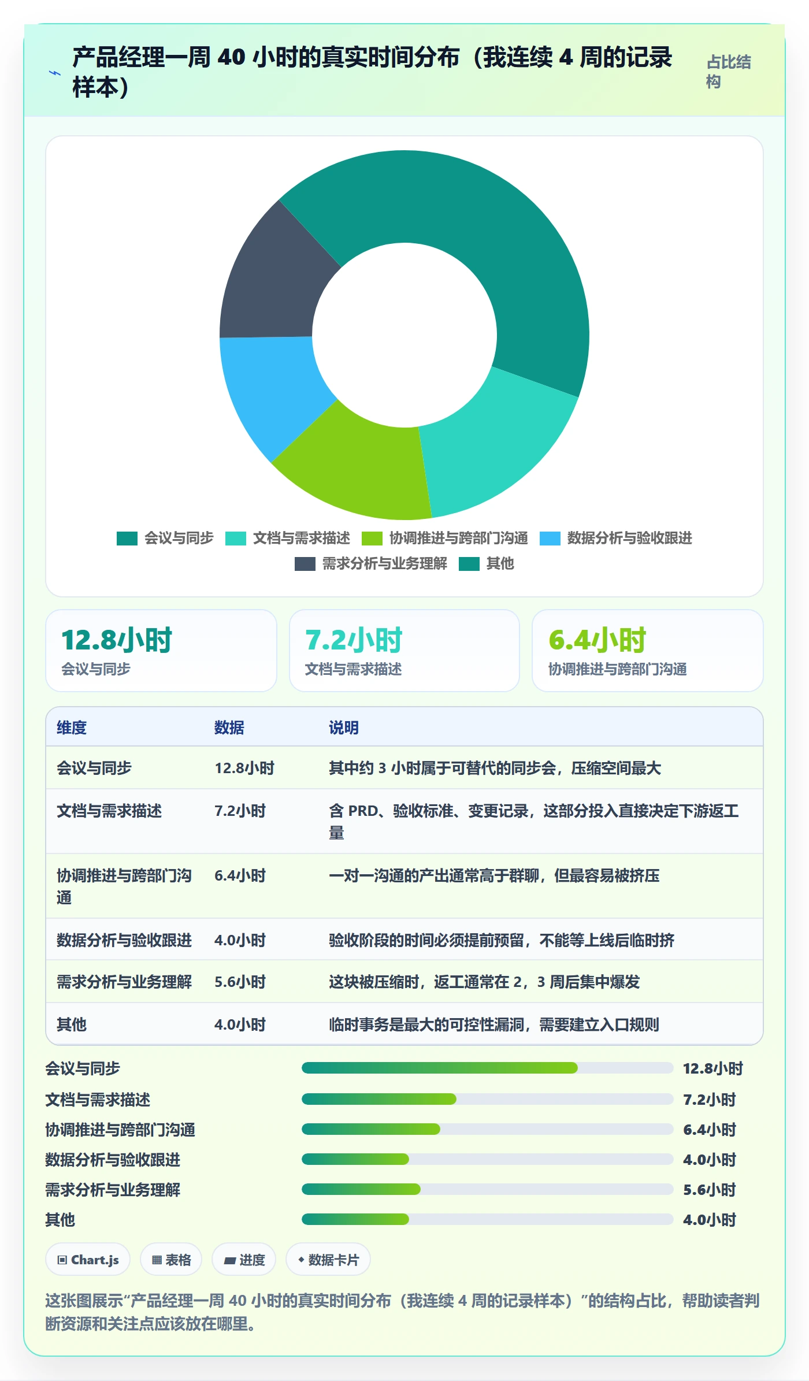The width and height of the screenshot is (809, 1381).
Task: Click the chart title heading text
Action: tap(372, 72)
